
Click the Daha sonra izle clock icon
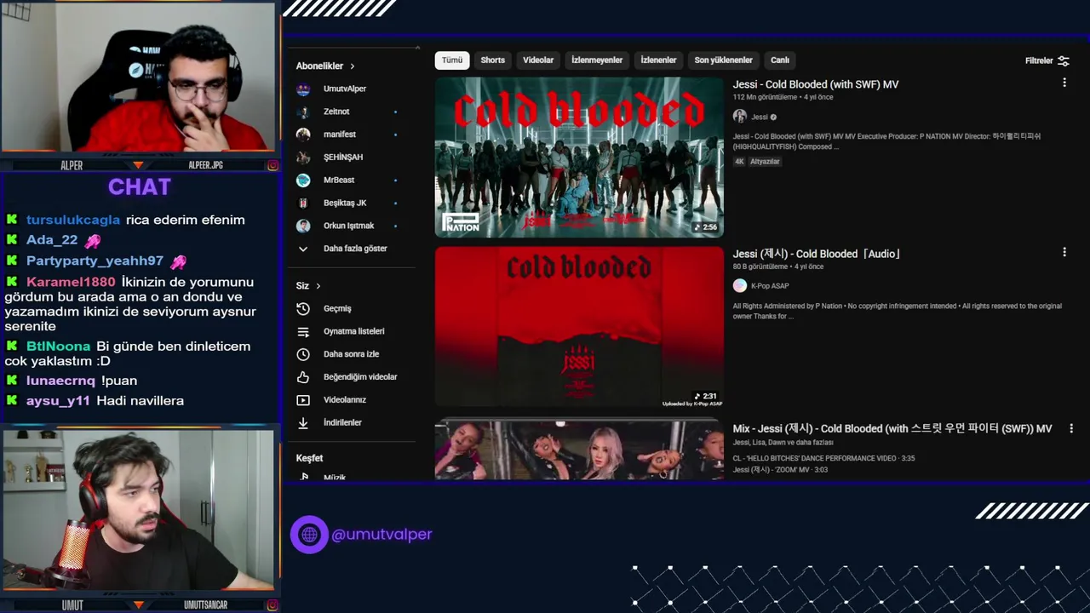tap(303, 354)
